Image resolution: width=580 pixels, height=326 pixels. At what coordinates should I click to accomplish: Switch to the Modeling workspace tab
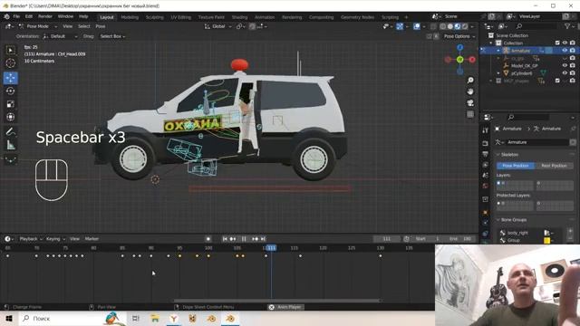[x=130, y=17]
